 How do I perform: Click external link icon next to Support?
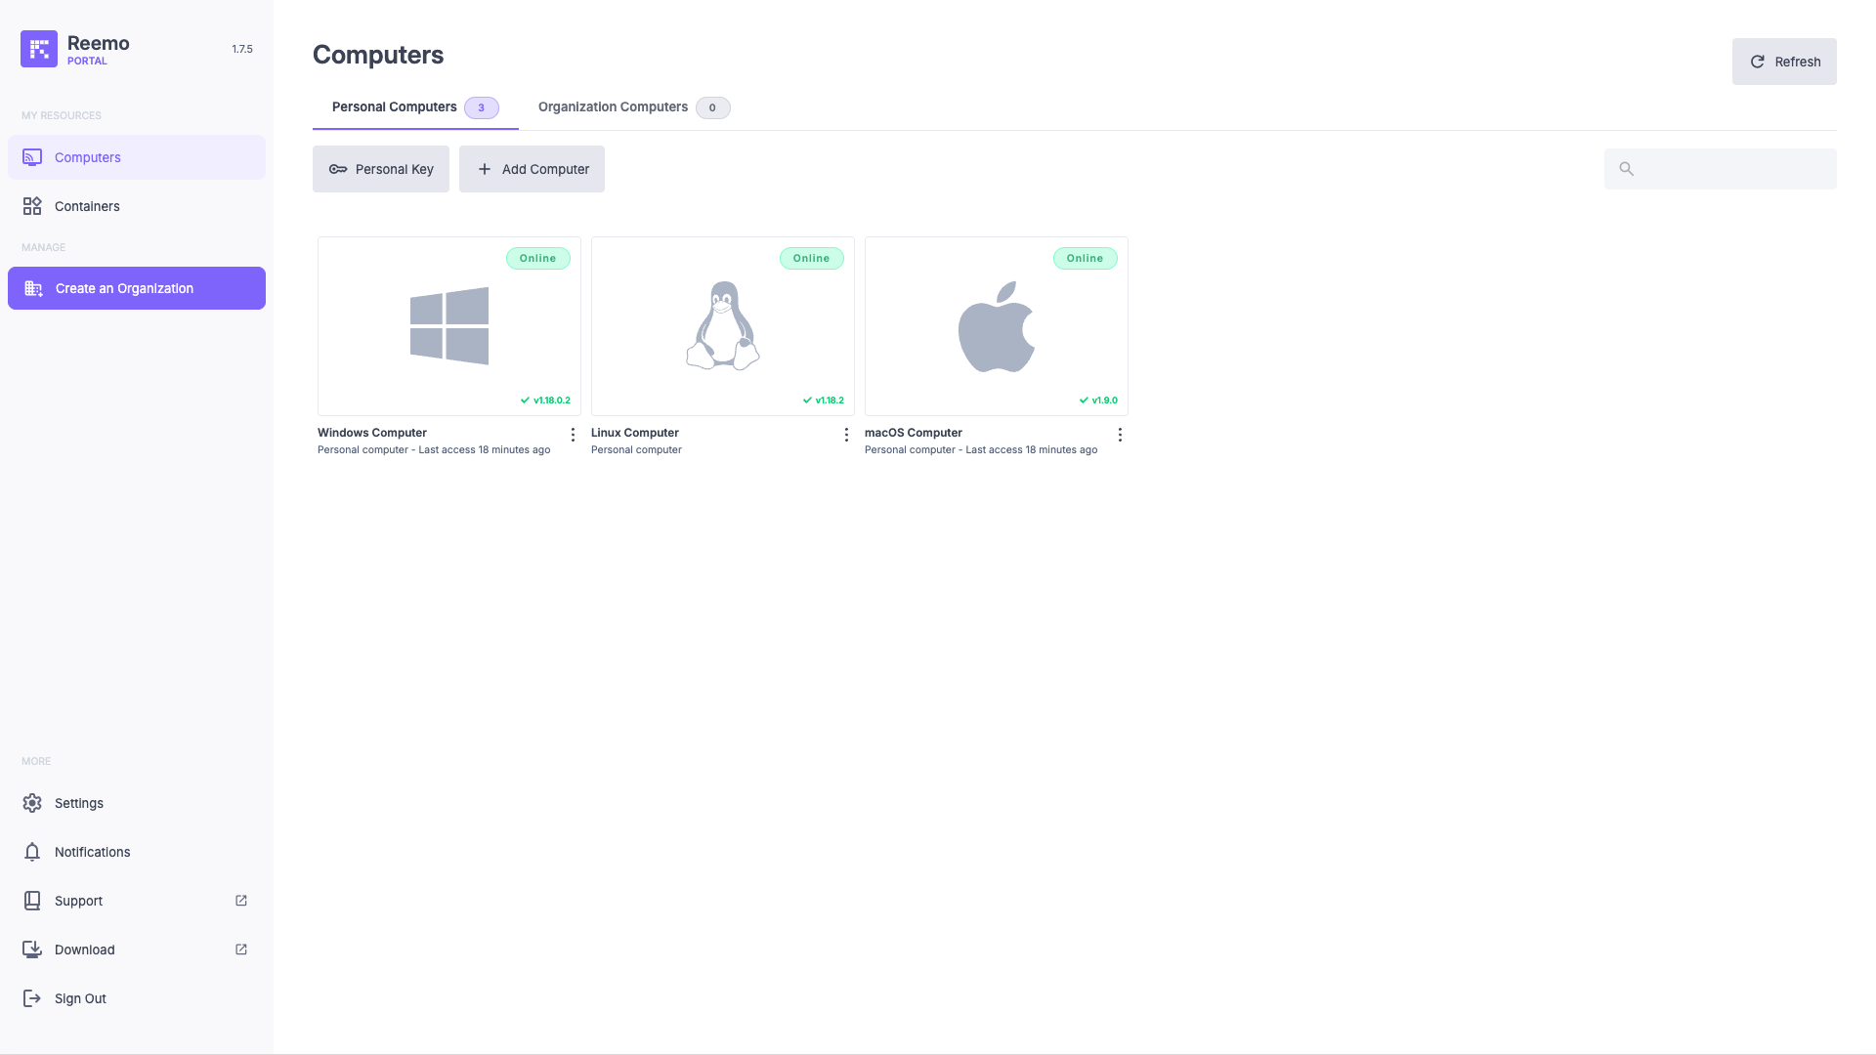point(241,901)
